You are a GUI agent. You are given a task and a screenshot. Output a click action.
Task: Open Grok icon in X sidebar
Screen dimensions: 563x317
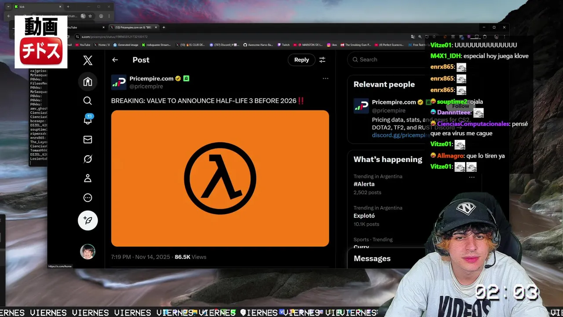(x=88, y=159)
